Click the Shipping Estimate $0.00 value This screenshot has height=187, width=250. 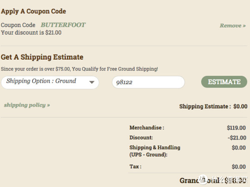coord(240,106)
